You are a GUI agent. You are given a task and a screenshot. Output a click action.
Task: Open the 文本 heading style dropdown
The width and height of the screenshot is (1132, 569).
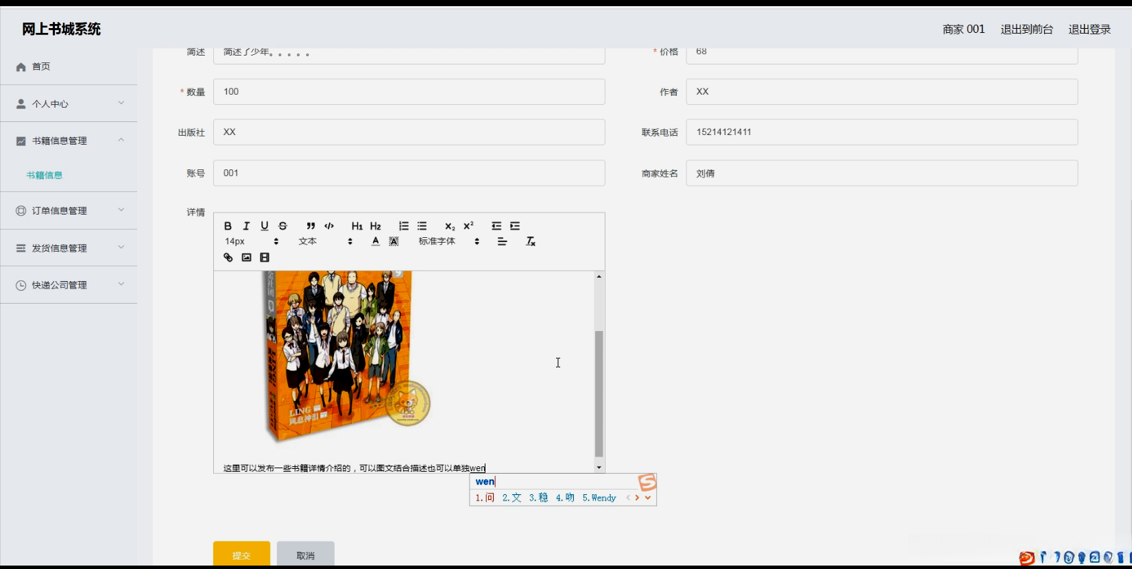pyautogui.click(x=326, y=241)
